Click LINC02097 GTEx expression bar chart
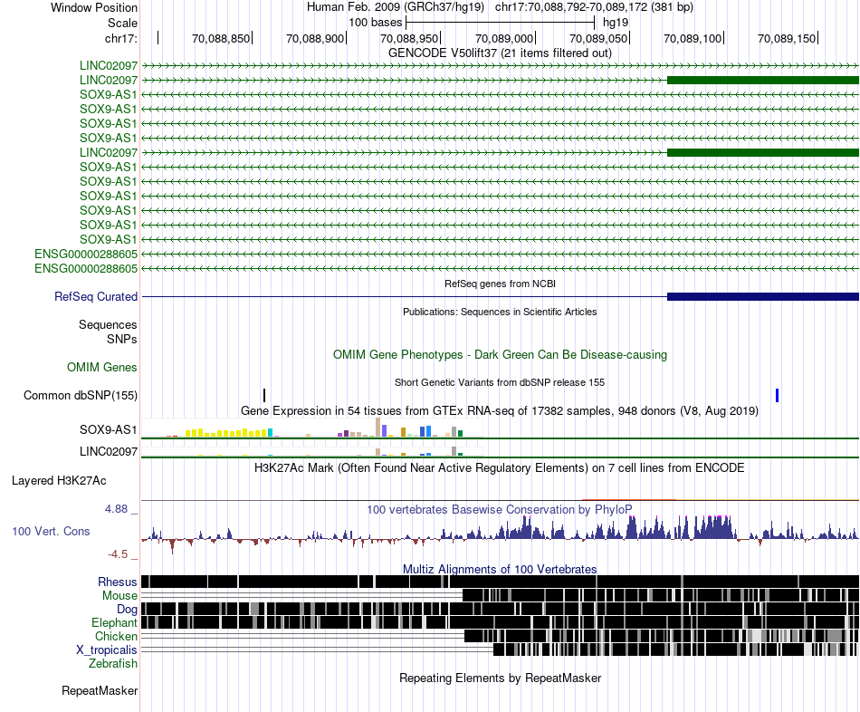Viewport: 860px width, 712px height. coord(311,451)
